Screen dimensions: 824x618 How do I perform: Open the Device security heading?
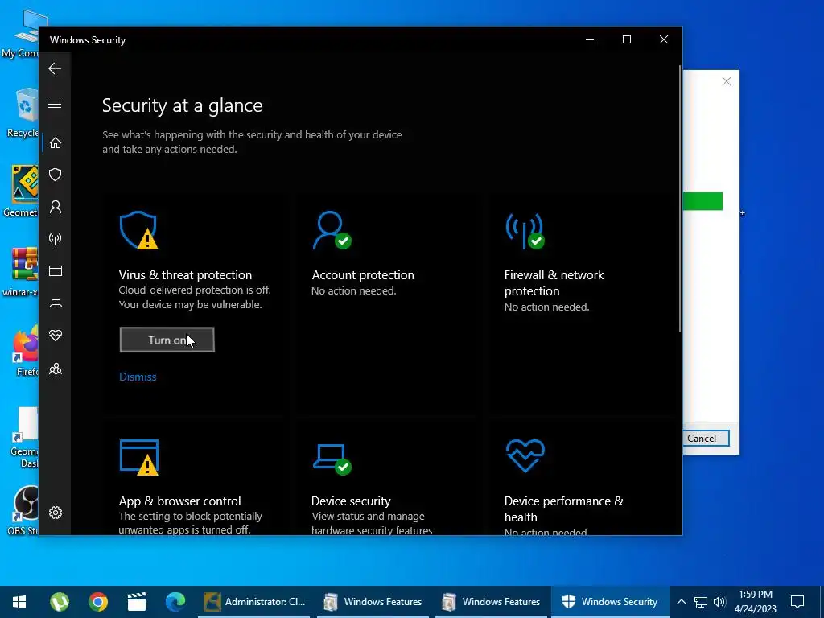[x=351, y=501]
